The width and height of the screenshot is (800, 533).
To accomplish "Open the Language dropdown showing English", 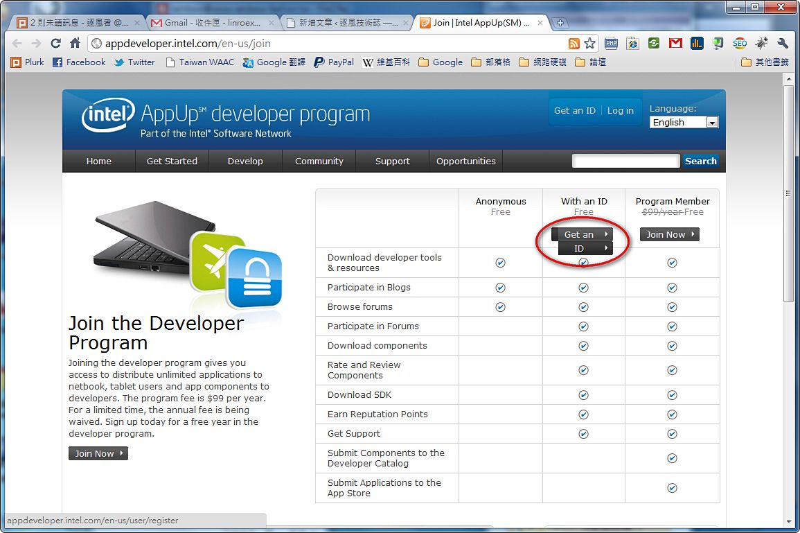I will pos(684,123).
